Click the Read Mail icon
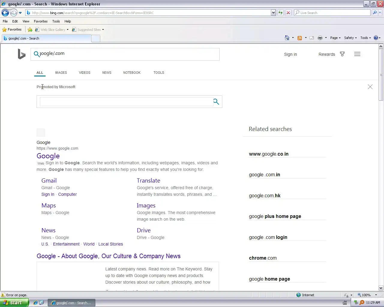 click(x=312, y=38)
